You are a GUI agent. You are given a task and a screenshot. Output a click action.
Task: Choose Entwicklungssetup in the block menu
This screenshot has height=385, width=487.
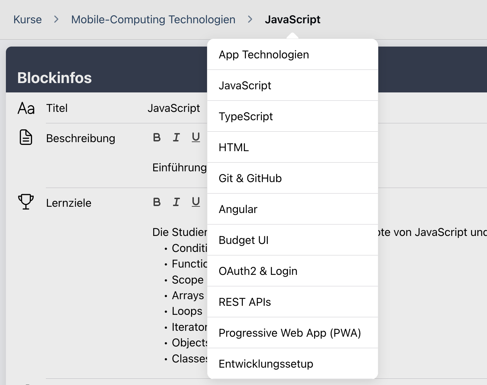click(x=292, y=364)
